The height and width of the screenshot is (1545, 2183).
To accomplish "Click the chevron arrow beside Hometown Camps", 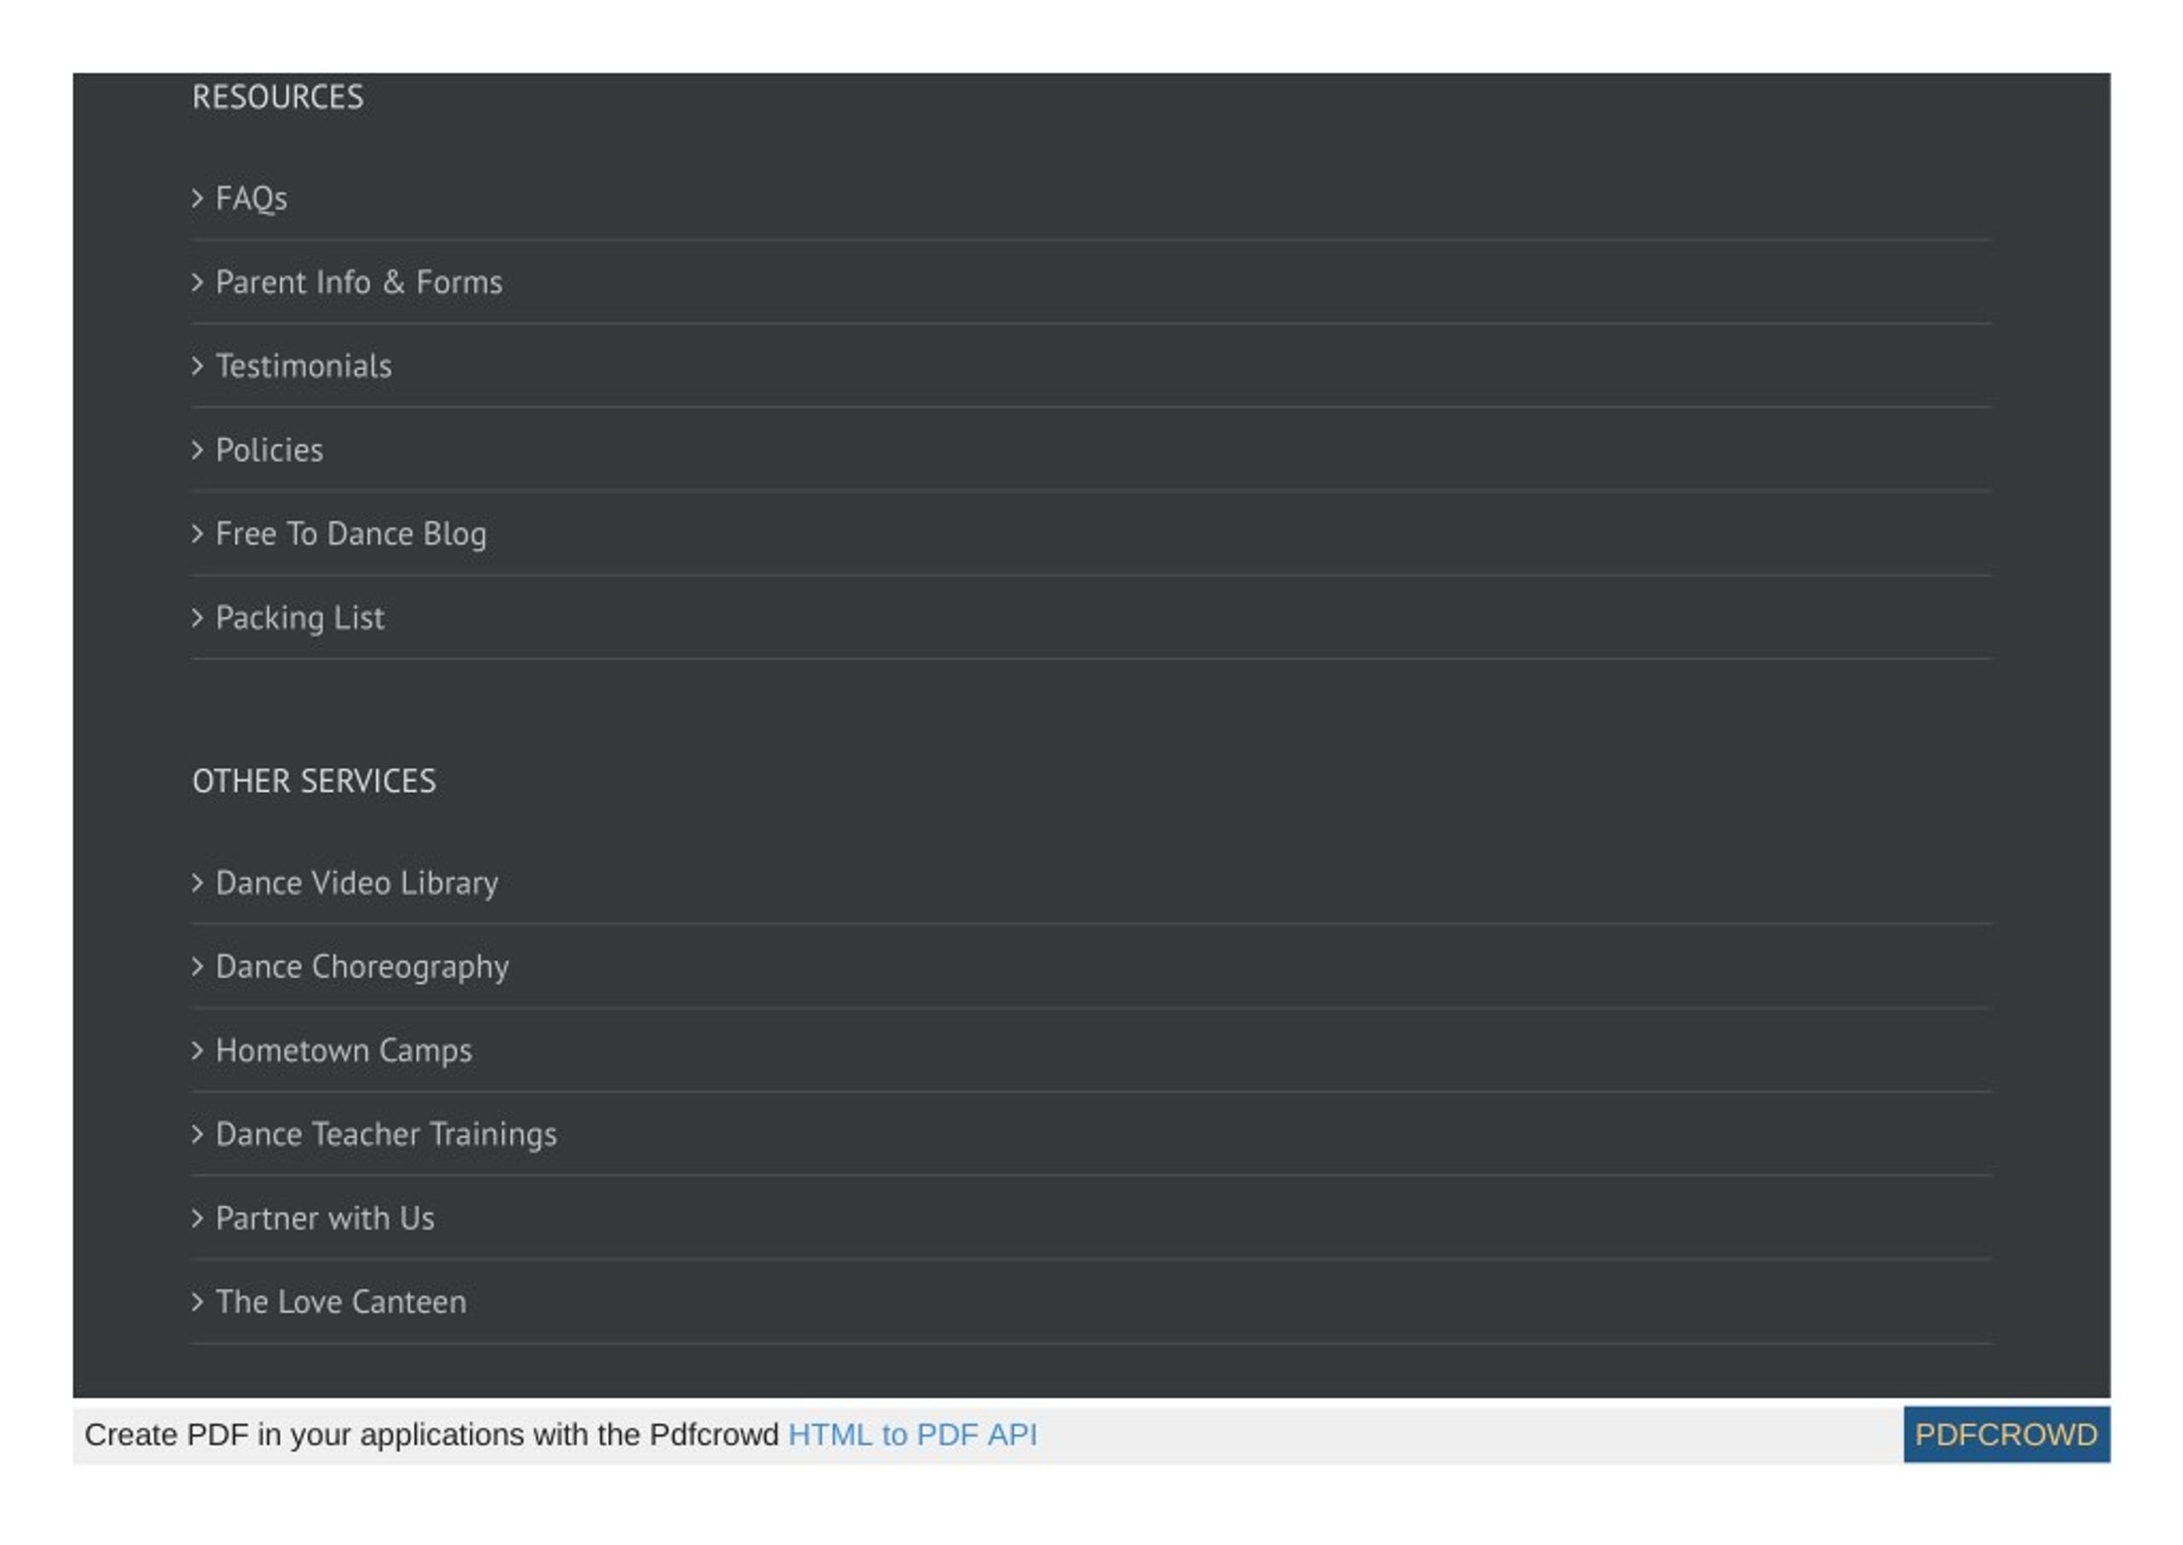I will [x=198, y=1050].
